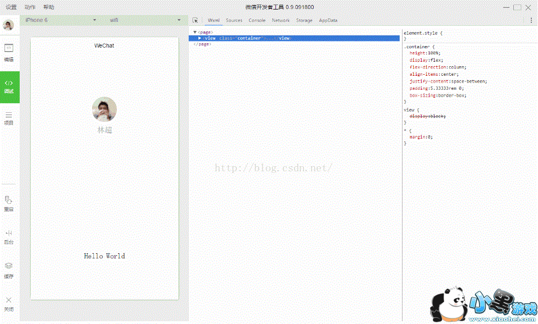Collapse the page node in Wxml tree

[x=195, y=33]
